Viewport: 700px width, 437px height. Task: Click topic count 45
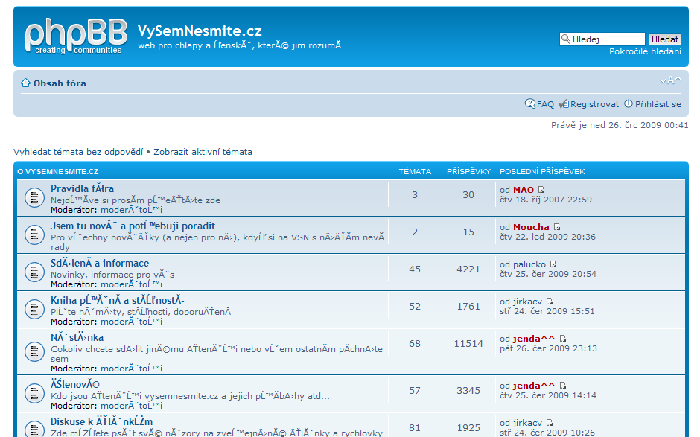point(415,269)
